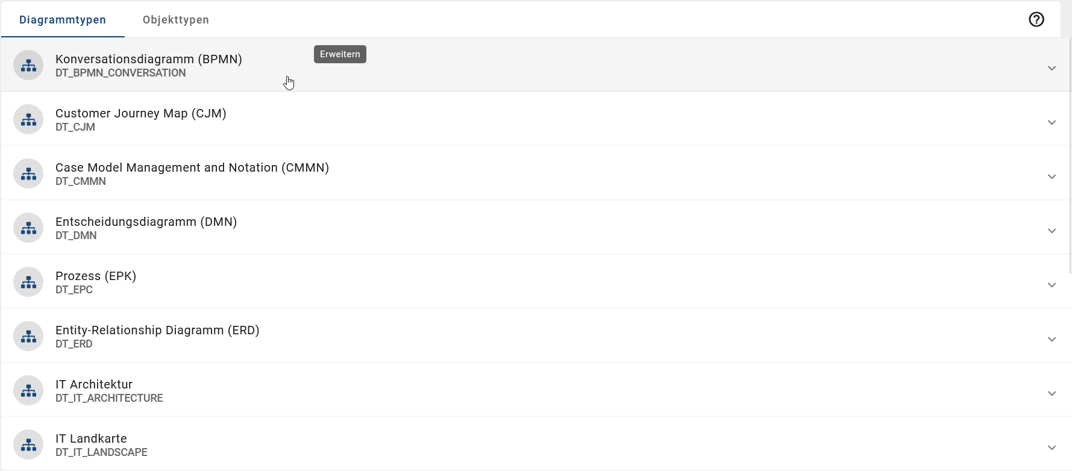The width and height of the screenshot is (1072, 471).
Task: Expand the Prozess (EPK) row chevron
Action: click(1052, 285)
